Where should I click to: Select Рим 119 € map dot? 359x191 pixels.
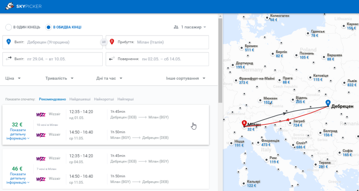click(266, 160)
